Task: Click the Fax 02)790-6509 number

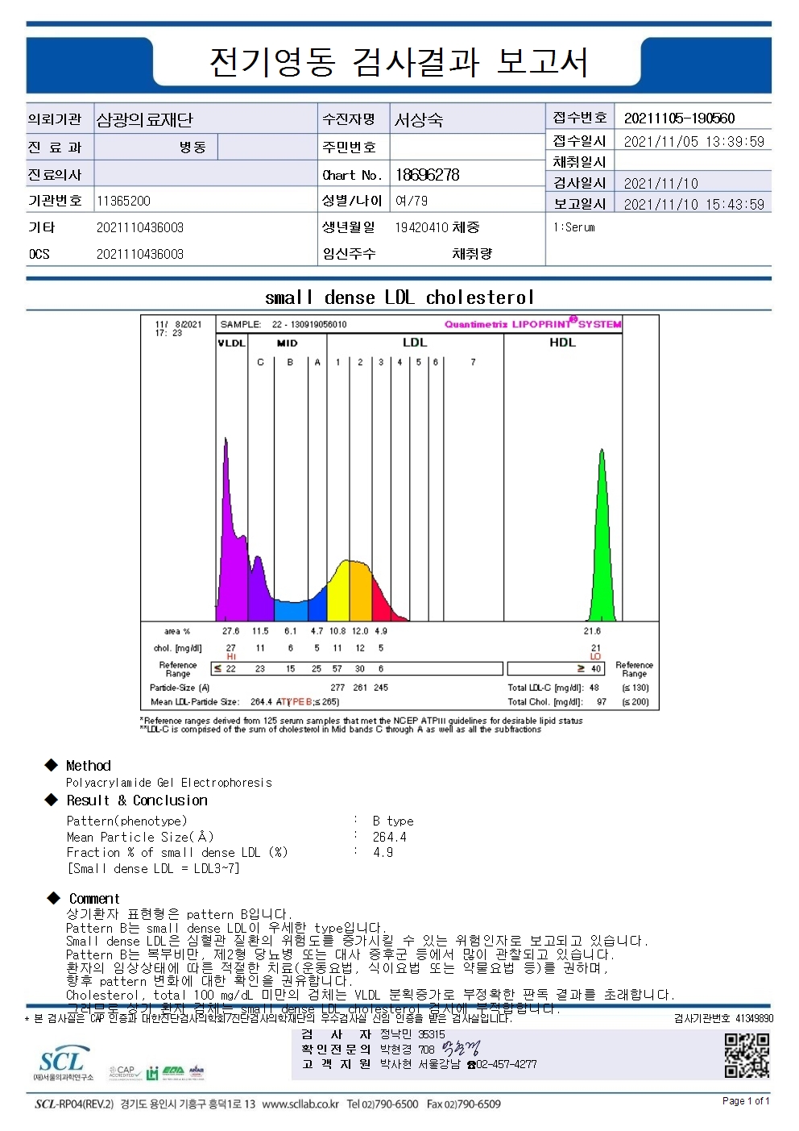Action: (463, 1104)
